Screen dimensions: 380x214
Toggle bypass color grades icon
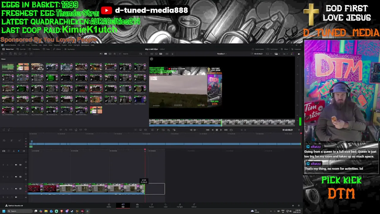pyautogui.click(x=292, y=54)
